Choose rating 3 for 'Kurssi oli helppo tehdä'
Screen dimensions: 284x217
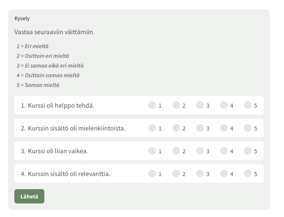tap(200, 105)
